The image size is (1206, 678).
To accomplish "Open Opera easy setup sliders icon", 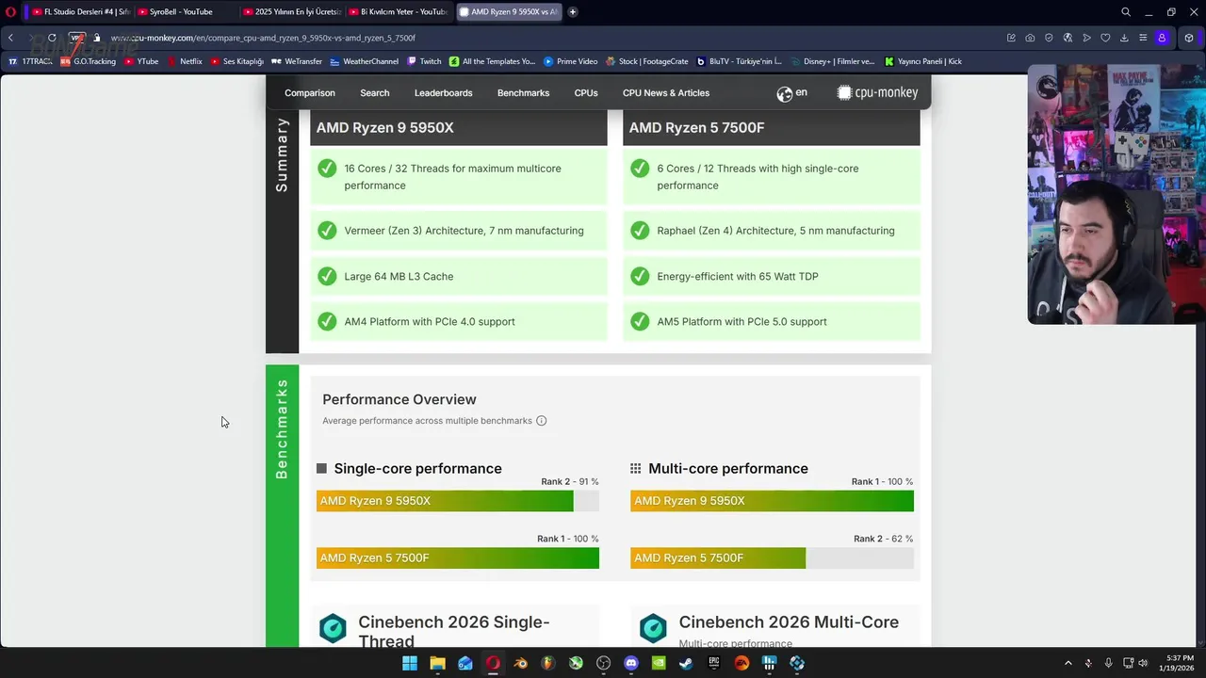I will click(1143, 38).
